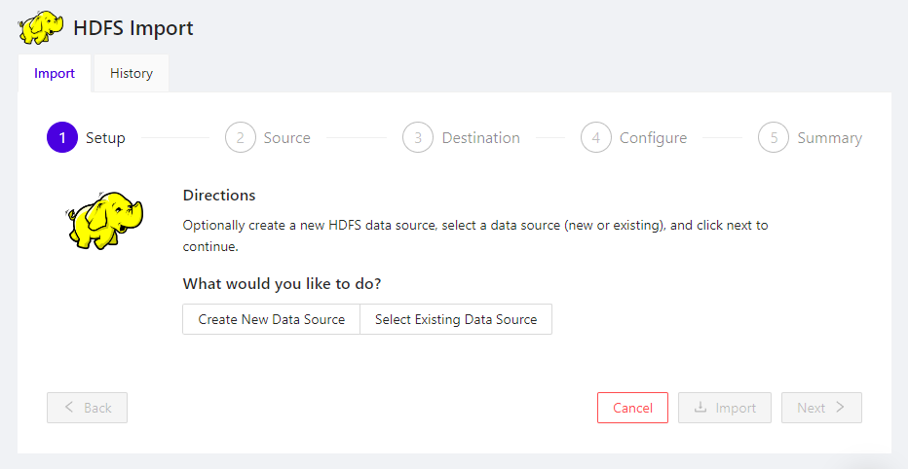908x469 pixels.
Task: Select the step 2 numbered circle
Action: [241, 138]
